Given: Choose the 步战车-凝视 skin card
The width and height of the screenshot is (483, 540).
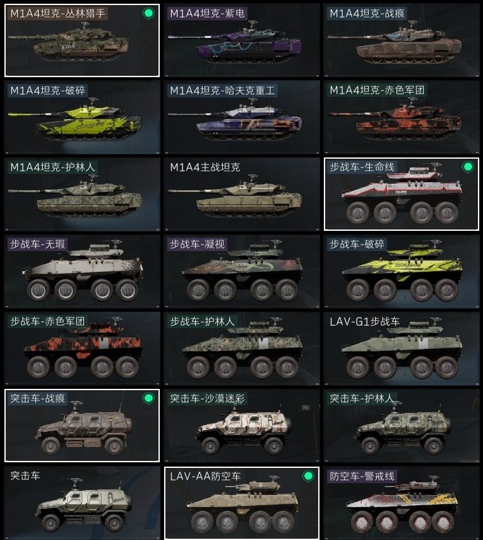Looking at the screenshot, I should pos(242,271).
